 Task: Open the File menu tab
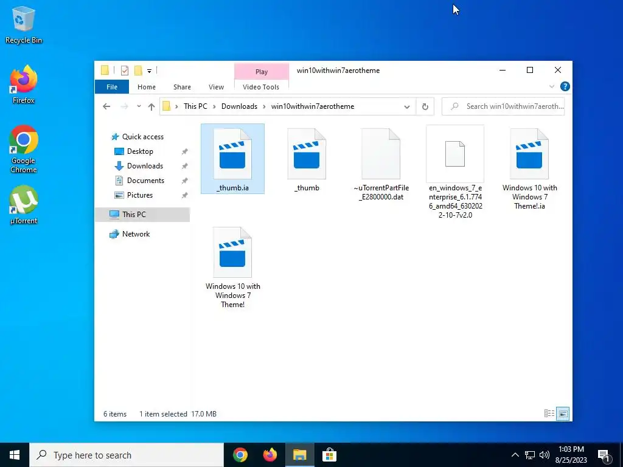pos(112,87)
